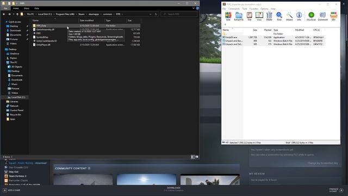
Task: Click the Stay Out game icon in Steam
Action: pos(6,172)
